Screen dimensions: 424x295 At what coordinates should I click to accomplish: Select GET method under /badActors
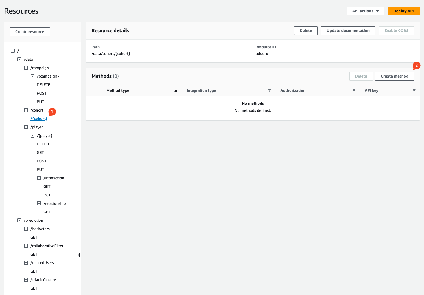pos(34,237)
